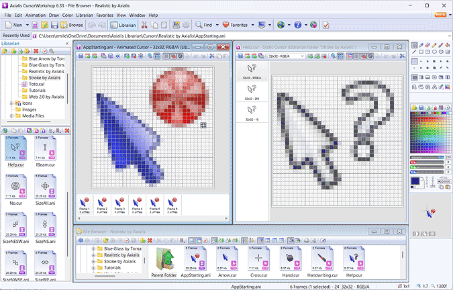
Task: Open the New button dropdown arrow
Action: point(28,25)
